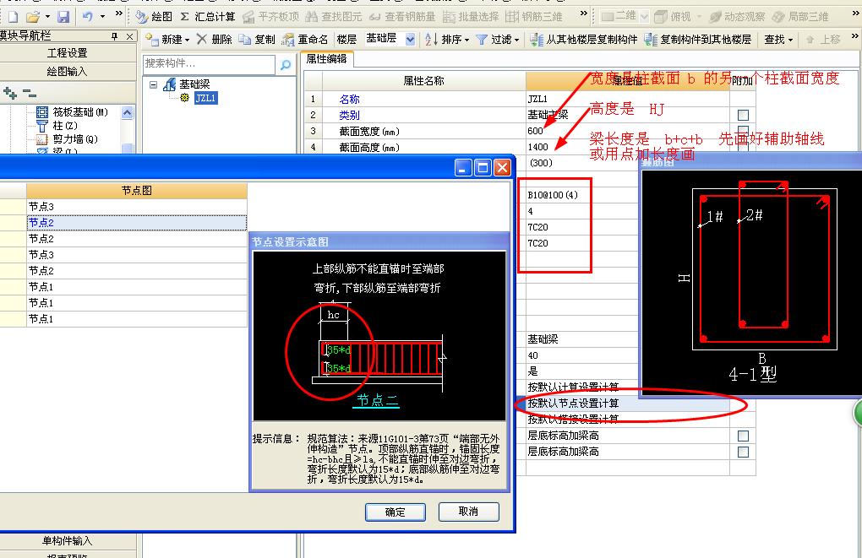Click the 节点图 column header
This screenshot has height=558, width=862.
click(136, 191)
